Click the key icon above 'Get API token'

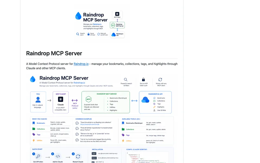point(38,156)
